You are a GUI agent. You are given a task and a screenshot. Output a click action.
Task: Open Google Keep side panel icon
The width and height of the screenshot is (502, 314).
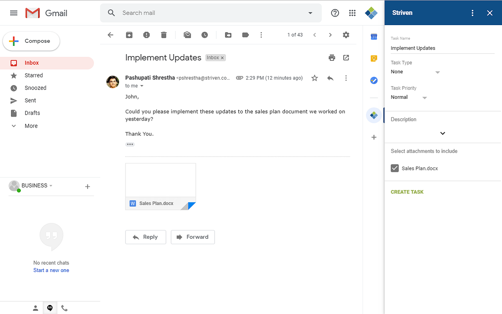374,58
